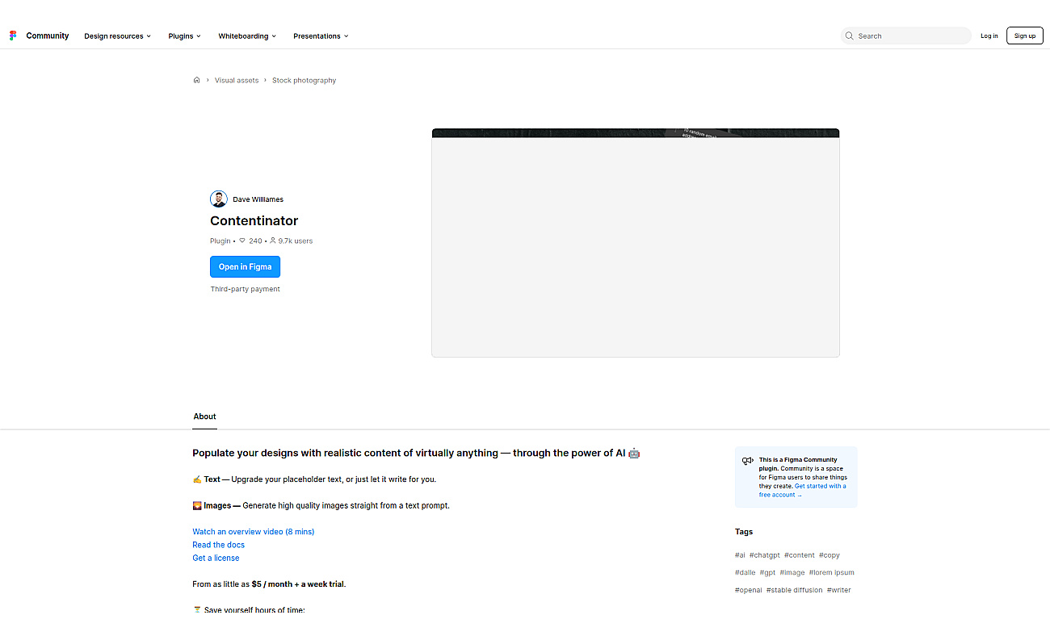Image resolution: width=1050 pixels, height=636 pixels.
Task: Click the heart likes icon
Action: pyautogui.click(x=242, y=241)
